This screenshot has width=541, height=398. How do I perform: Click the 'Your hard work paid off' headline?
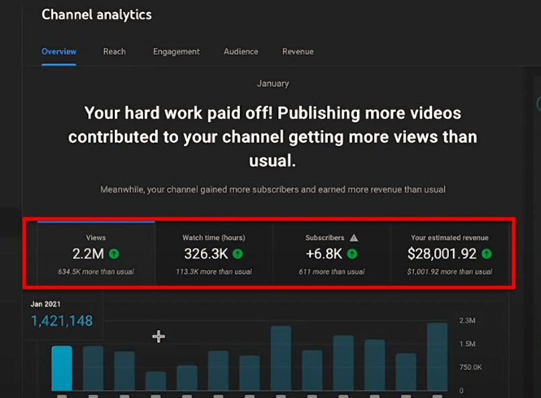[273, 137]
